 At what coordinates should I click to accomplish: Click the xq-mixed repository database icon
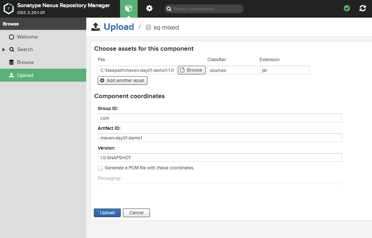(x=148, y=27)
